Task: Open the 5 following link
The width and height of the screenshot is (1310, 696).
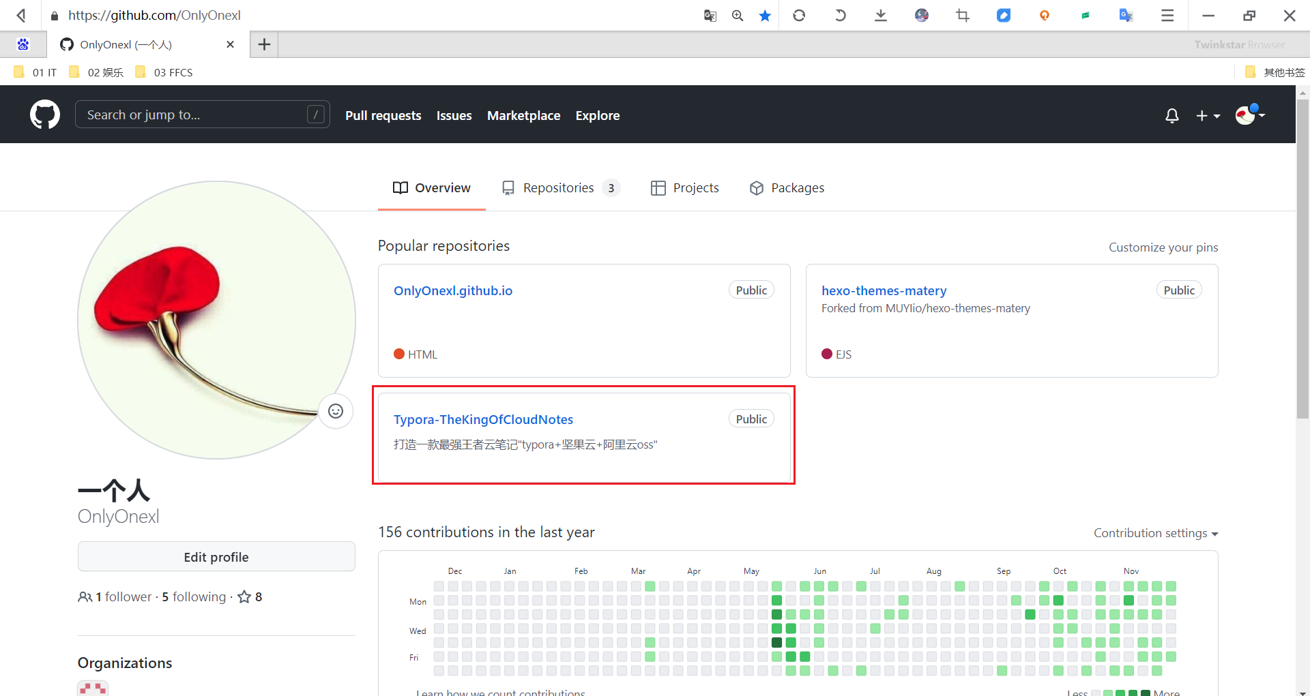Action: 194,596
